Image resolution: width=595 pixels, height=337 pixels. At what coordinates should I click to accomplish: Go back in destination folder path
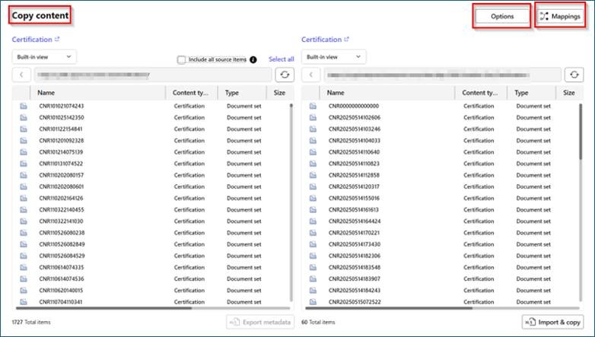coord(310,75)
